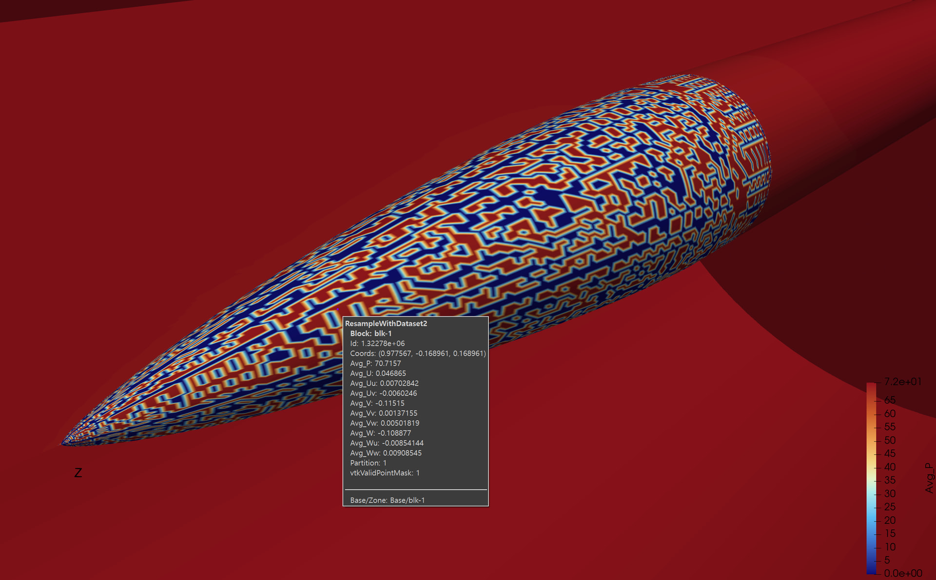This screenshot has height=580, width=936.
Task: Click the Avg_P legend title text
Action: [929, 478]
